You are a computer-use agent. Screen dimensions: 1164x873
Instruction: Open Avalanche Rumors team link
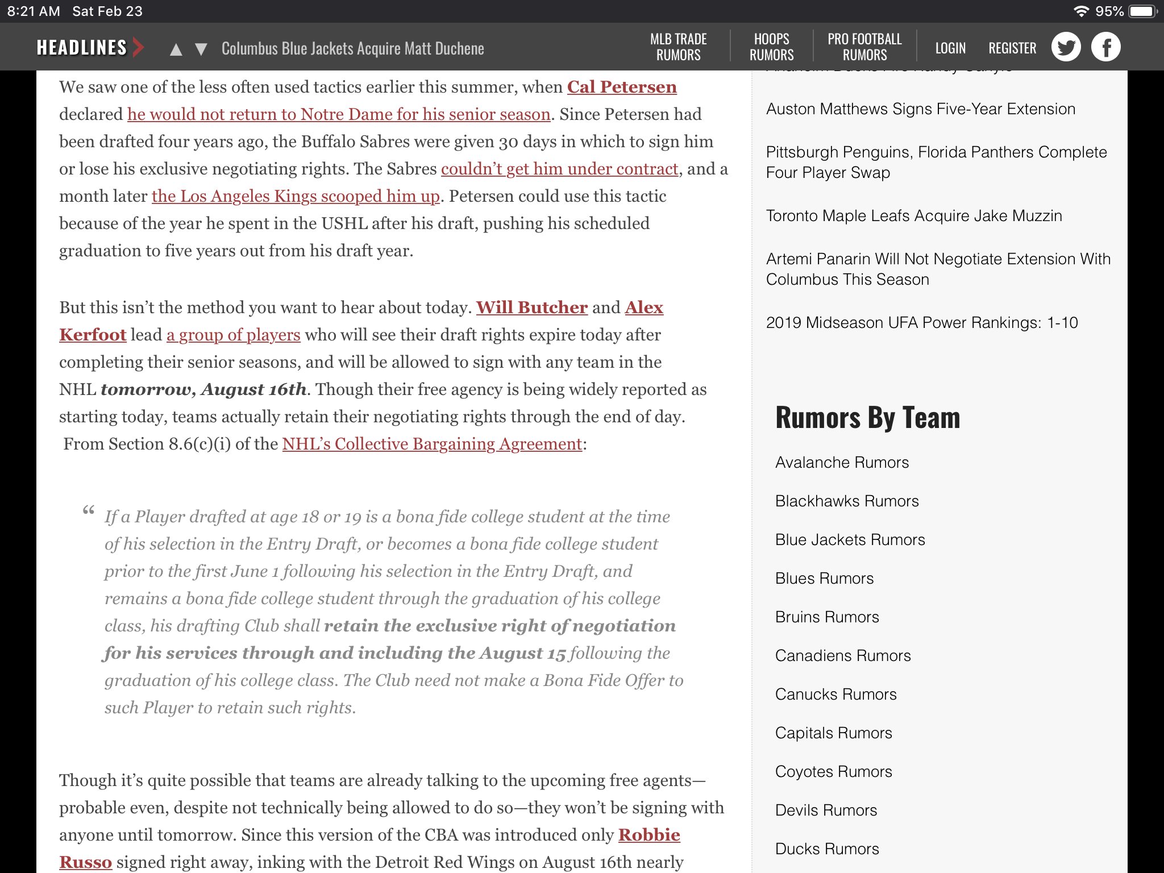pyautogui.click(x=842, y=463)
